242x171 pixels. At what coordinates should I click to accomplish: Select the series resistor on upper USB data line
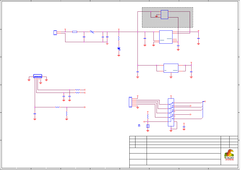click(77, 90)
